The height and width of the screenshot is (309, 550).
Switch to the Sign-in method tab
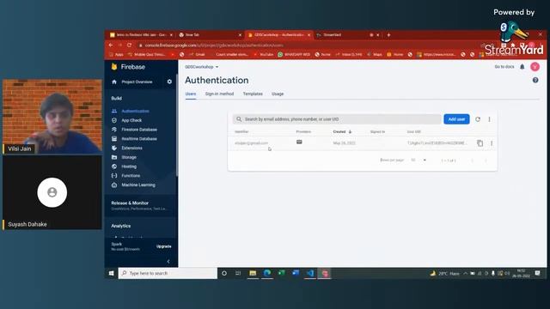[219, 94]
